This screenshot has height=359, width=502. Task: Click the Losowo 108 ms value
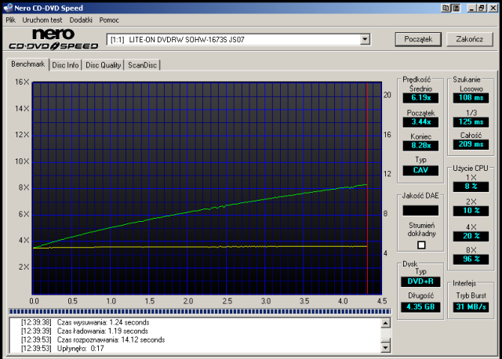click(x=471, y=98)
